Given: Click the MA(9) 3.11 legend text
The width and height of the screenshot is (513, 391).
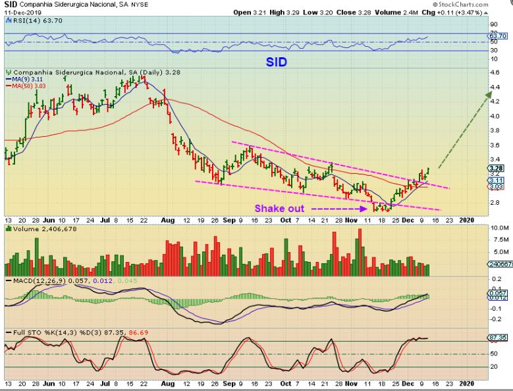Looking at the screenshot, I should [x=28, y=80].
